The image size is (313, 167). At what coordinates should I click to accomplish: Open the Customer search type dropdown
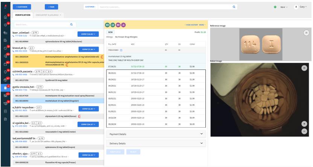(x=90, y=7)
